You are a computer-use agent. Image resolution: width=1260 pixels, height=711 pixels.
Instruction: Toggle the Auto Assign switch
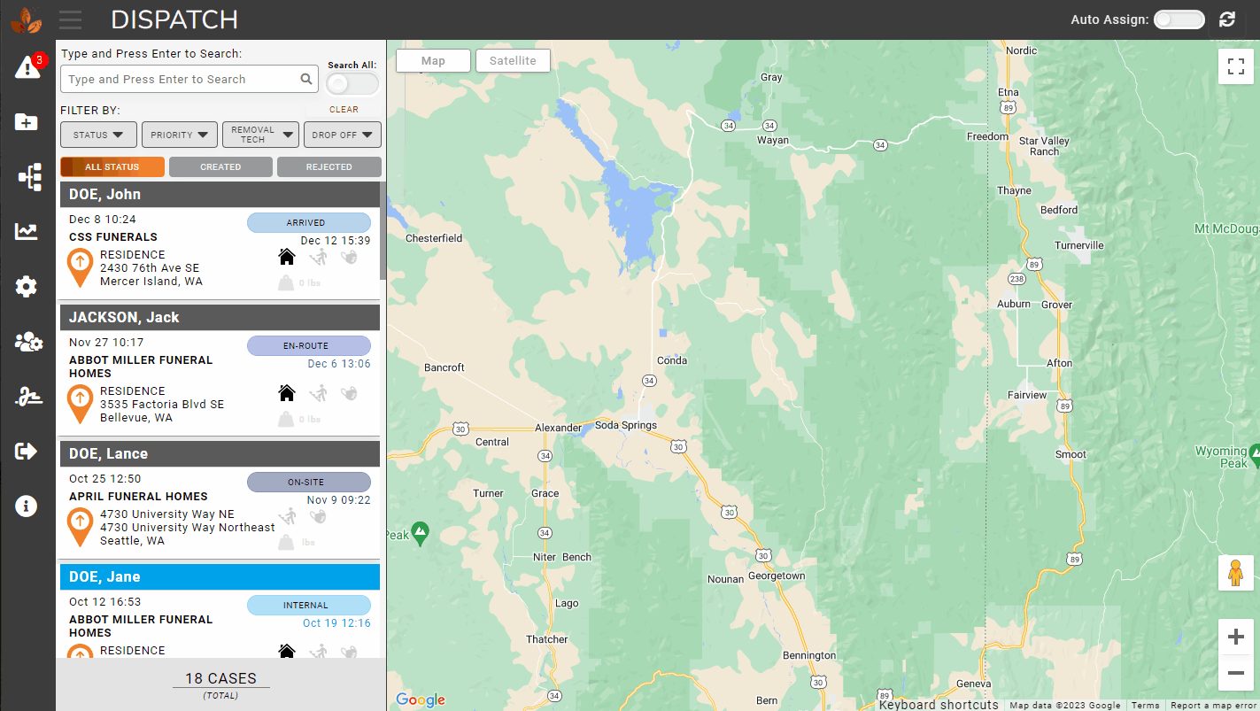coord(1179,19)
